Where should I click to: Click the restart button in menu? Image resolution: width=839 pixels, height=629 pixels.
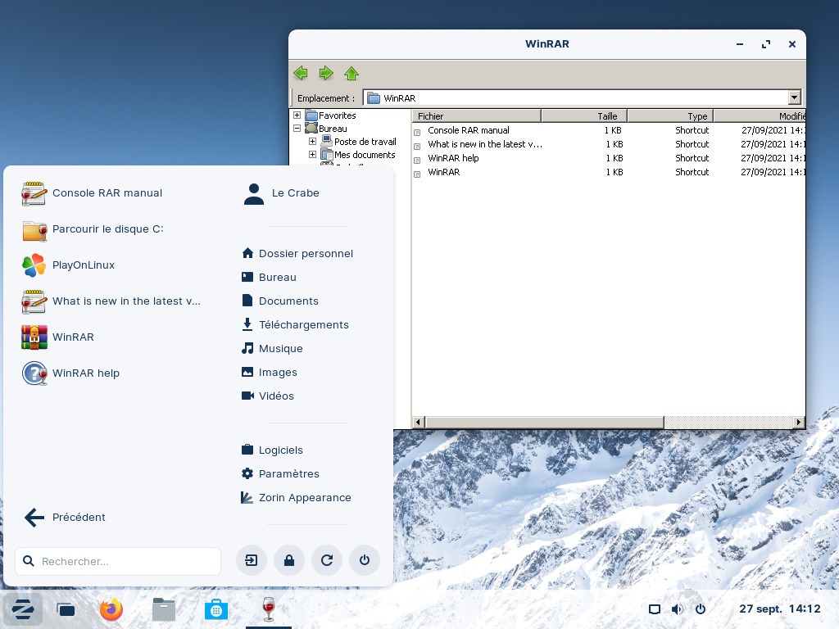(327, 560)
